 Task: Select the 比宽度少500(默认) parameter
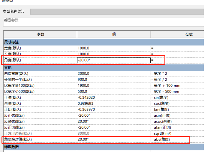pyautogui.click(x=19, y=92)
